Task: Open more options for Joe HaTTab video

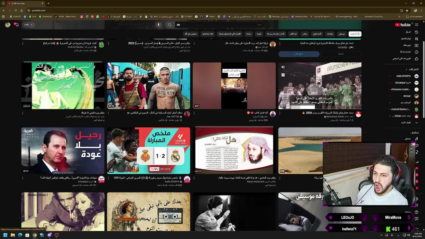Action: pyautogui.click(x=108, y=113)
